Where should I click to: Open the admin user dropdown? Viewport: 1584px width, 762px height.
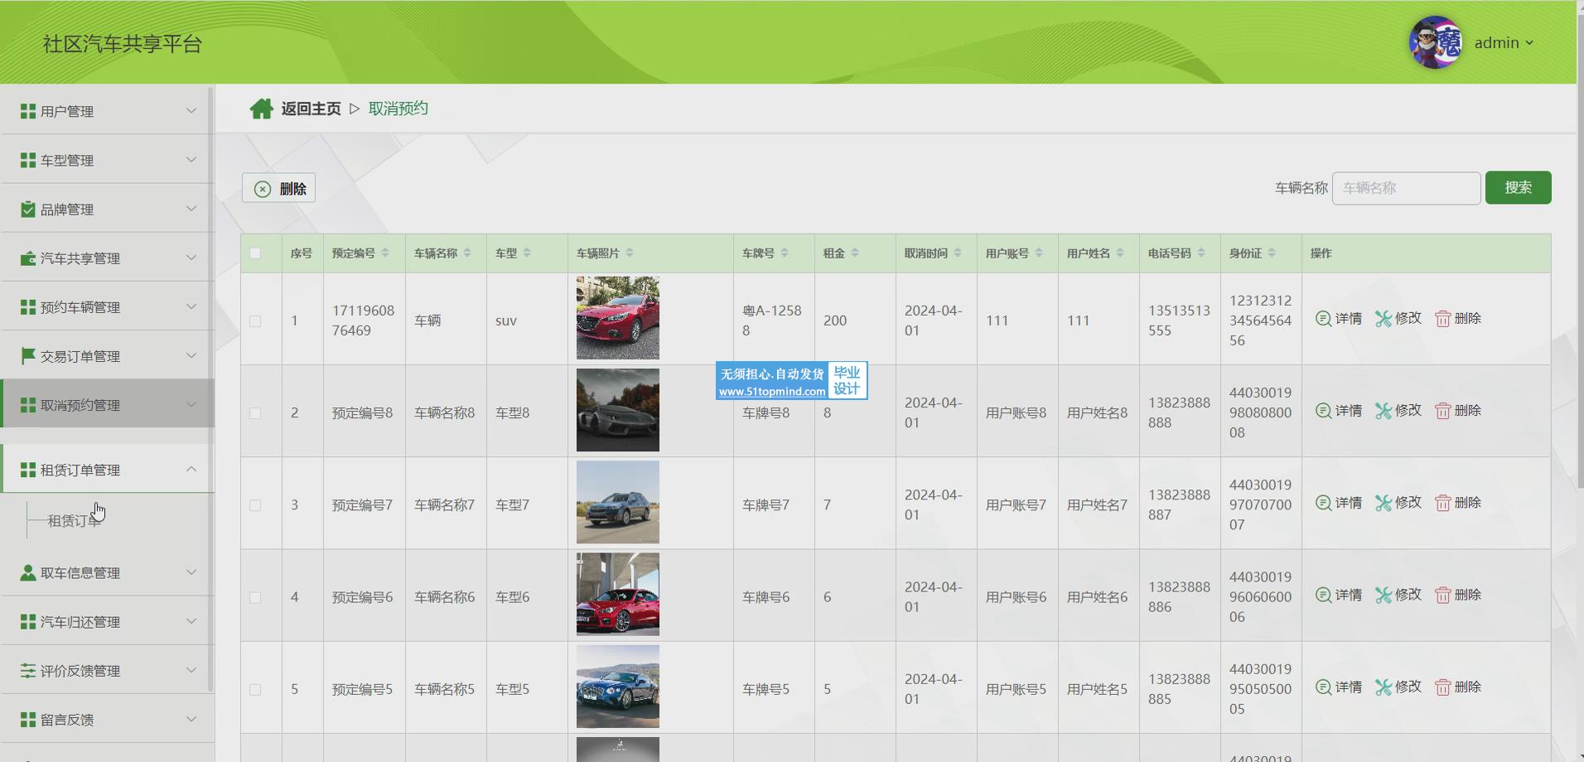tap(1504, 43)
